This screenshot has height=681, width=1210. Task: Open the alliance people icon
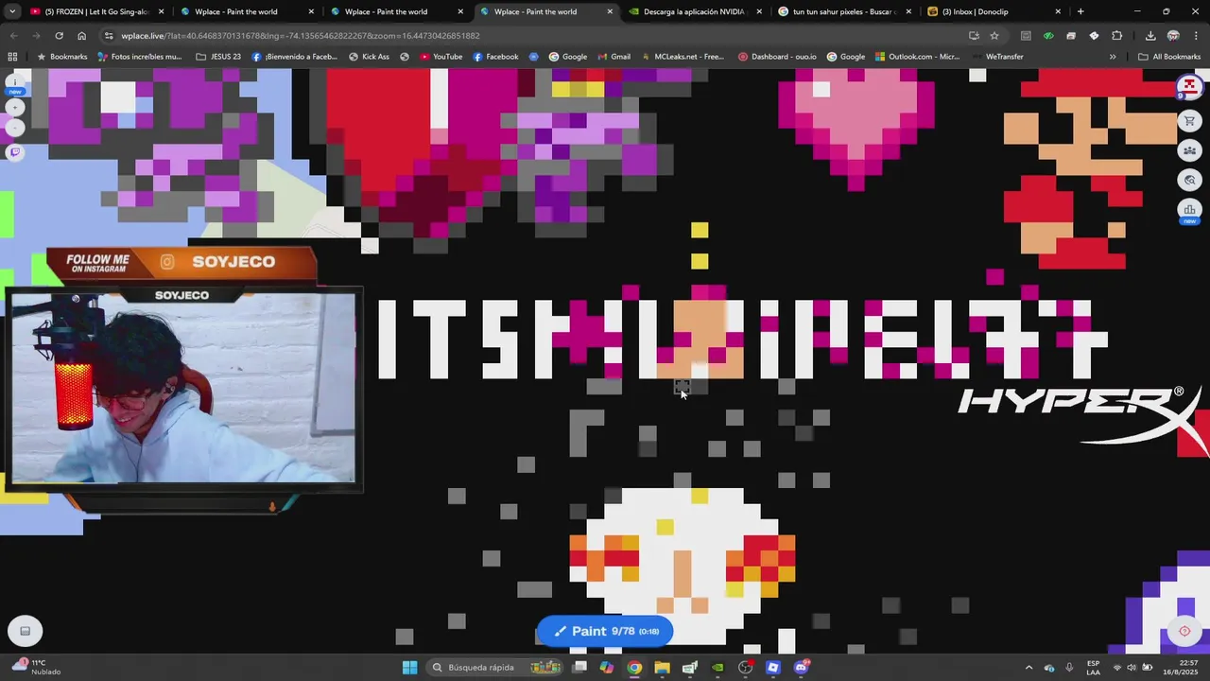1189,150
